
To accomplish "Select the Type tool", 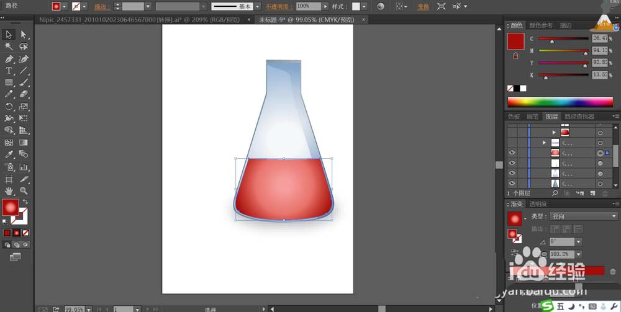I will point(9,71).
